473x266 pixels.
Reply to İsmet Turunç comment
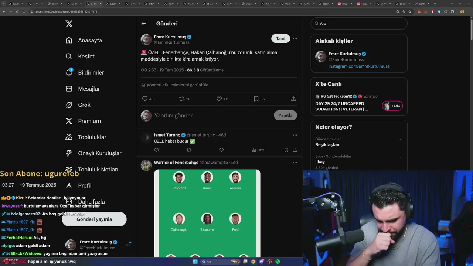pos(157,150)
